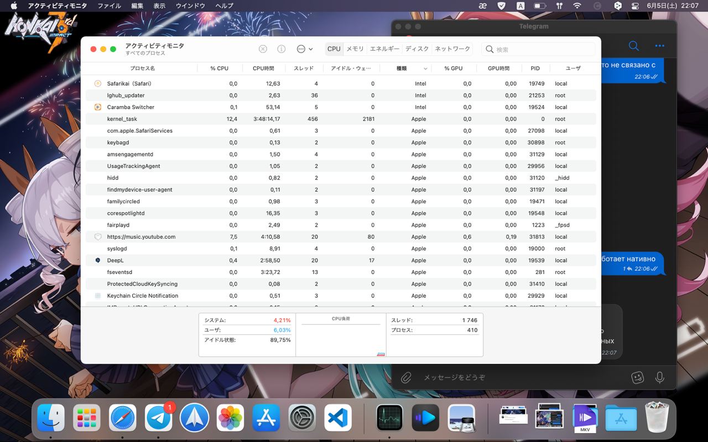Select the Keychain Circle Notification process

(x=340, y=296)
